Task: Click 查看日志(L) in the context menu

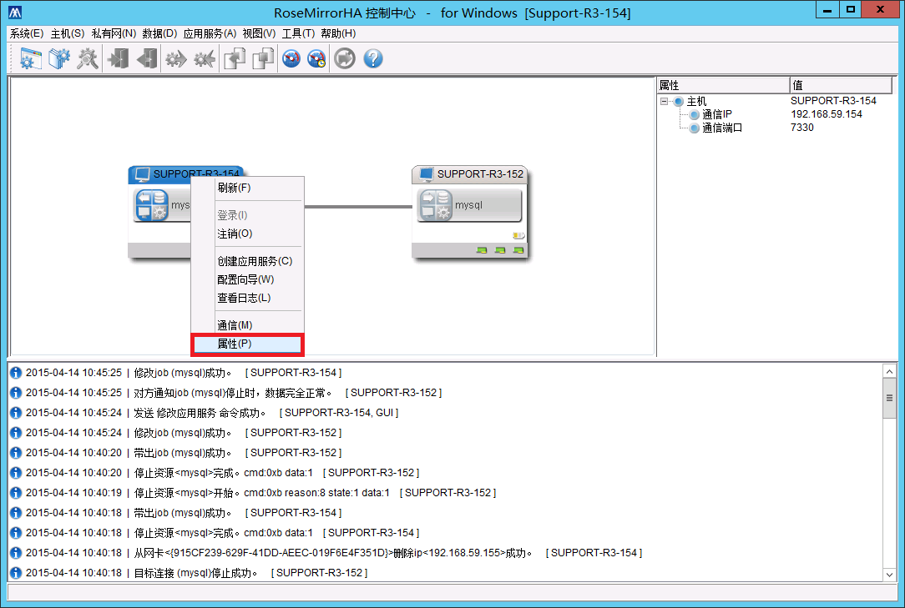Action: (244, 298)
